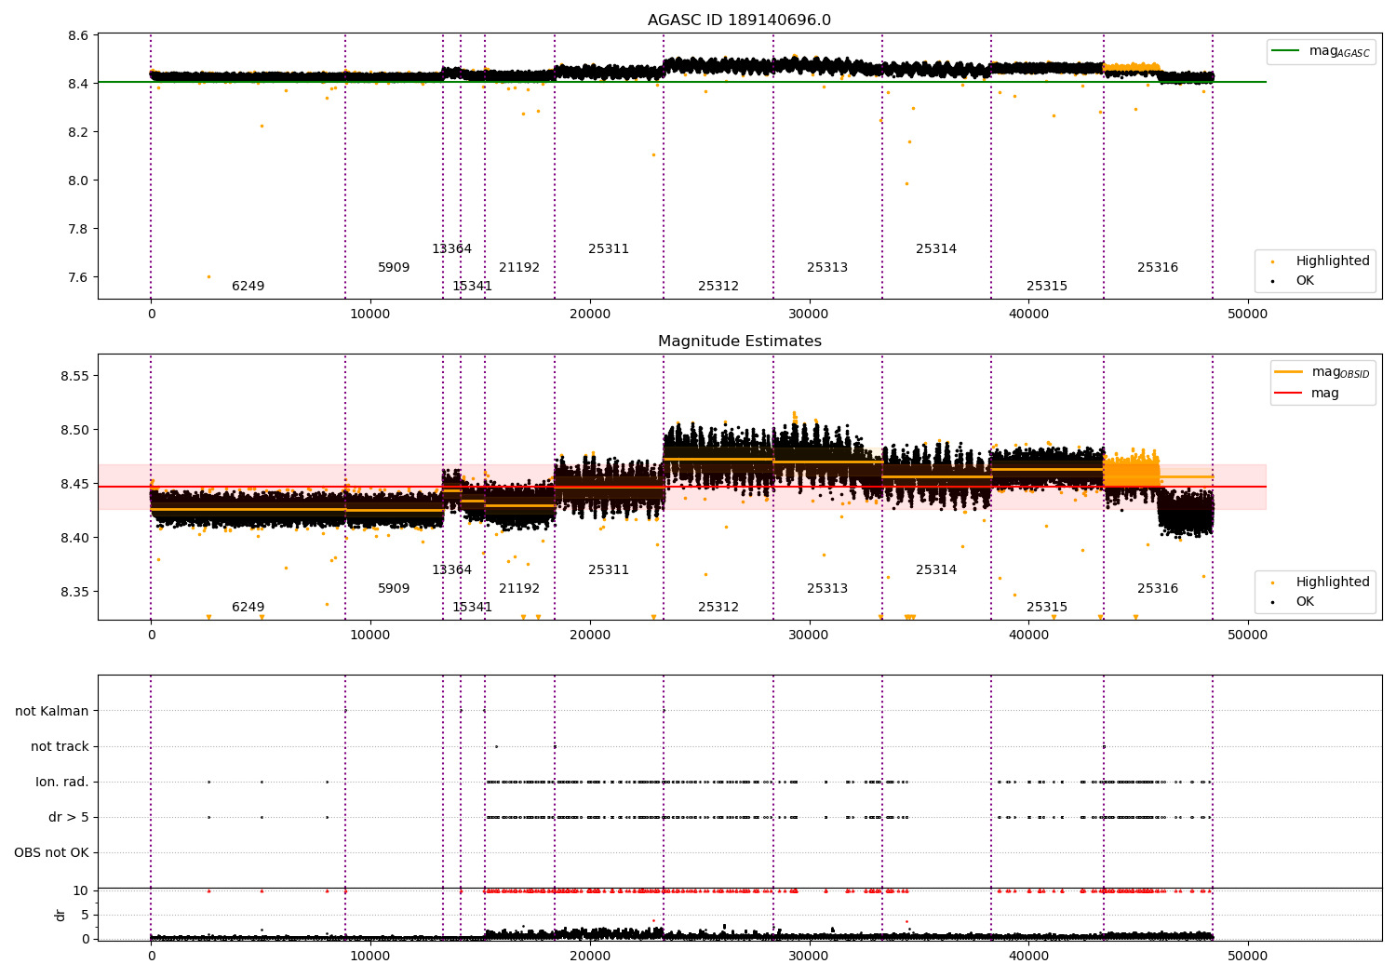This screenshot has height=977, width=1396.
Task: Click x-axis tick '20000' under top plot
Action: 590,315
